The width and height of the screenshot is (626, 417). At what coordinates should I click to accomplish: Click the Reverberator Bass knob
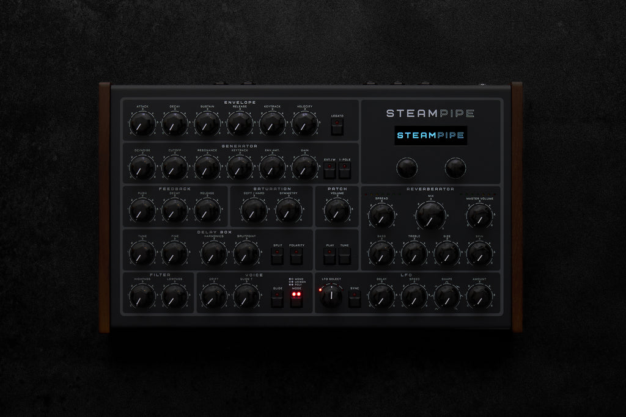(381, 253)
